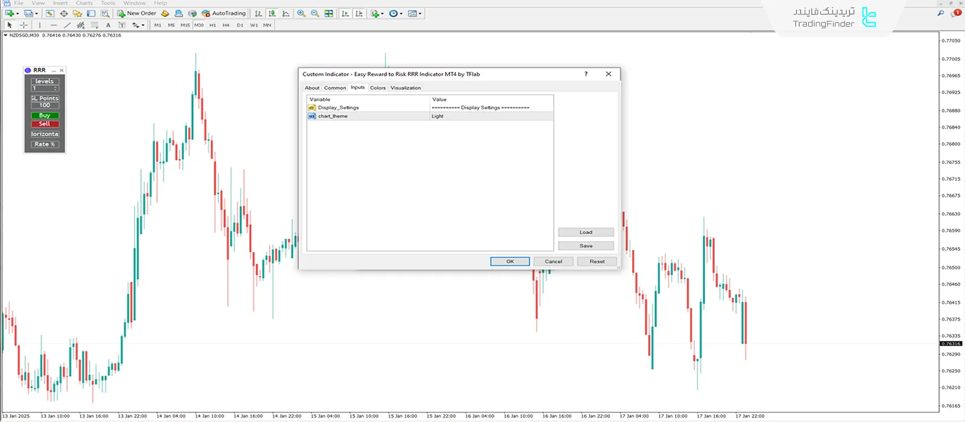Screen dimensions: 965x422
Task: Open the chart_theme value dropdown
Action: [x=491, y=116]
